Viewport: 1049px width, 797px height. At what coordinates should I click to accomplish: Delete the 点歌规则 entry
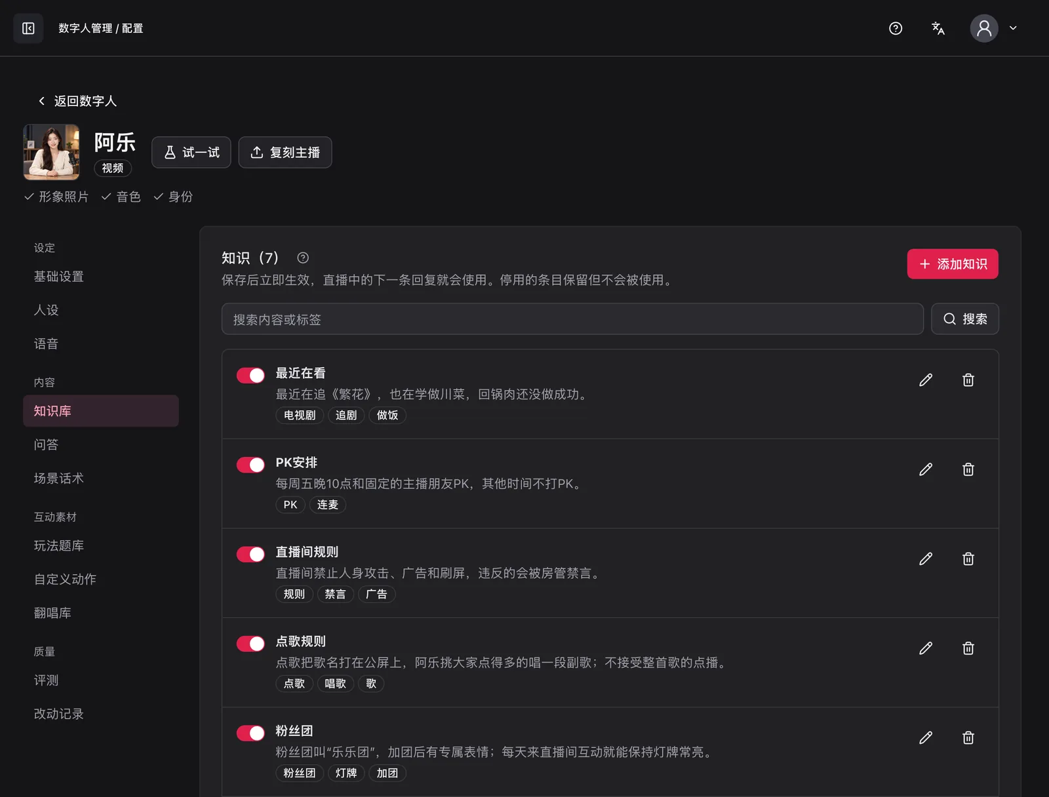(968, 648)
